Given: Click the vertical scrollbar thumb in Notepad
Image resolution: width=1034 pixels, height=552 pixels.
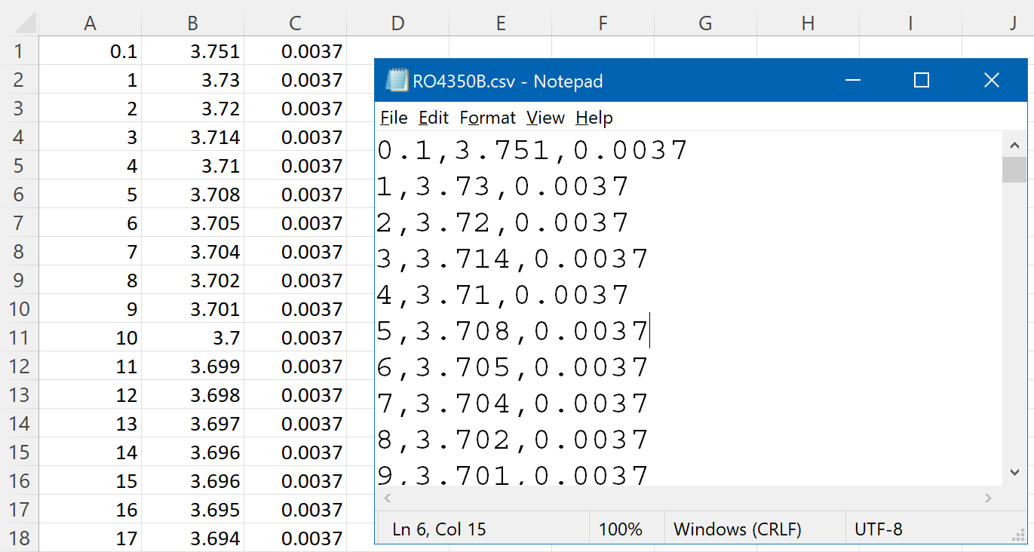Looking at the screenshot, I should [x=1014, y=170].
